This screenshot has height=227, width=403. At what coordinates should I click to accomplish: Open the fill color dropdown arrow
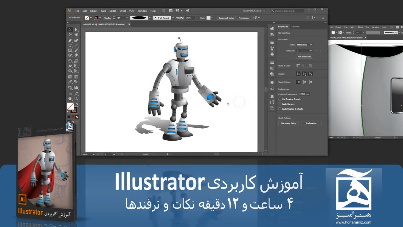point(91,18)
